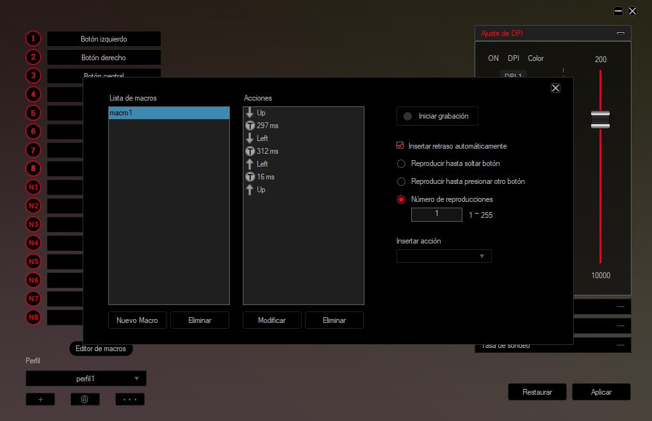Screen dimensions: 652x421
Task: Select the N3 side button icon
Action: click(33, 224)
